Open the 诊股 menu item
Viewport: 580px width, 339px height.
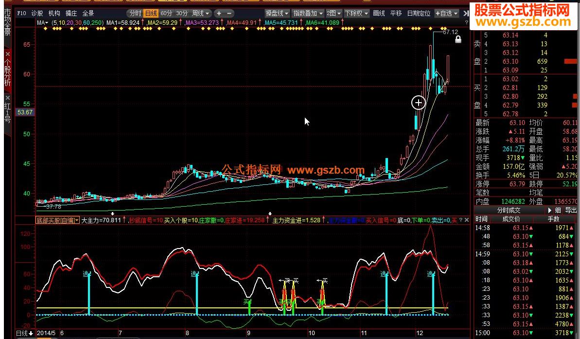coord(37,14)
